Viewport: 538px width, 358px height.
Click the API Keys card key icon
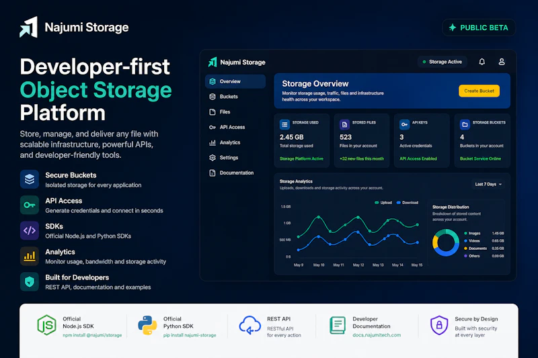[x=405, y=124]
